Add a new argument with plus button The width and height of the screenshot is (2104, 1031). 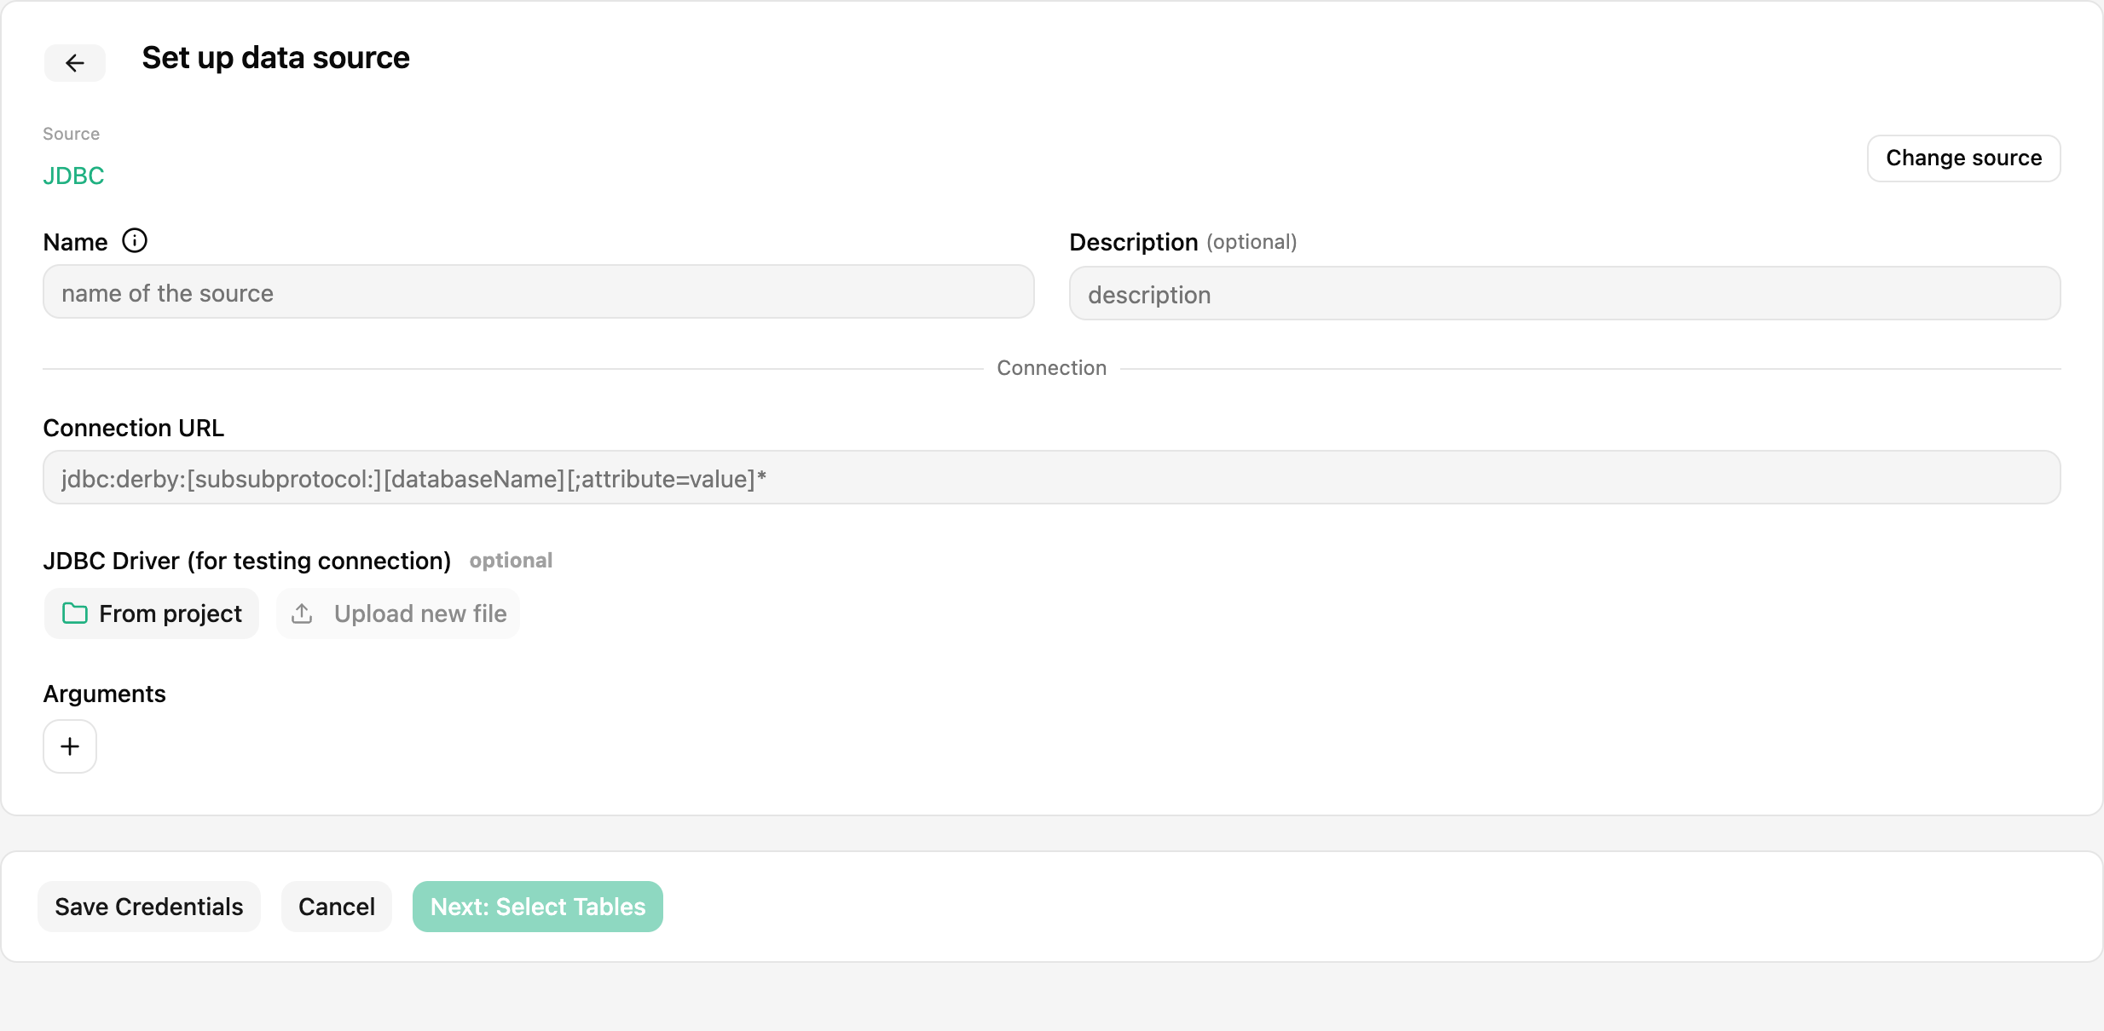pos(70,746)
